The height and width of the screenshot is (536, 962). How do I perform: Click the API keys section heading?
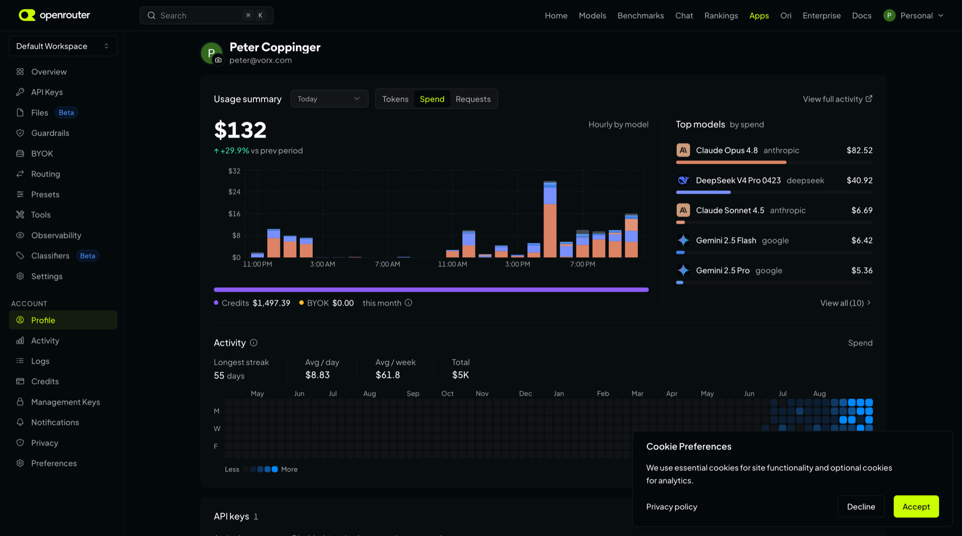point(231,516)
